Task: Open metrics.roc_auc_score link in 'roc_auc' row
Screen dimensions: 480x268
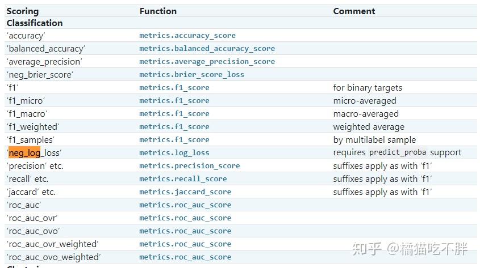Action: [185, 205]
